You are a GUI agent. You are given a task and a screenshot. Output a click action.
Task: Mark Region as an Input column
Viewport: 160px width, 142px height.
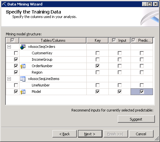[x=120, y=72]
